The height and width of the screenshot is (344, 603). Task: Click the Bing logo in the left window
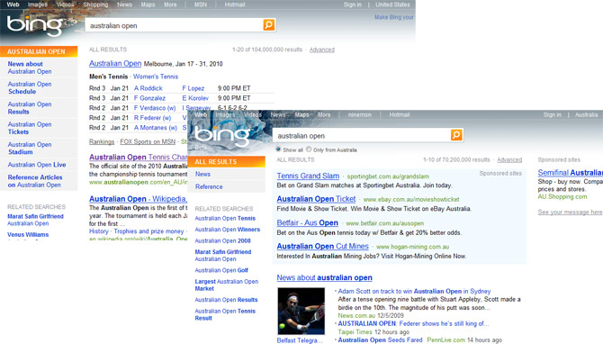pos(34,25)
